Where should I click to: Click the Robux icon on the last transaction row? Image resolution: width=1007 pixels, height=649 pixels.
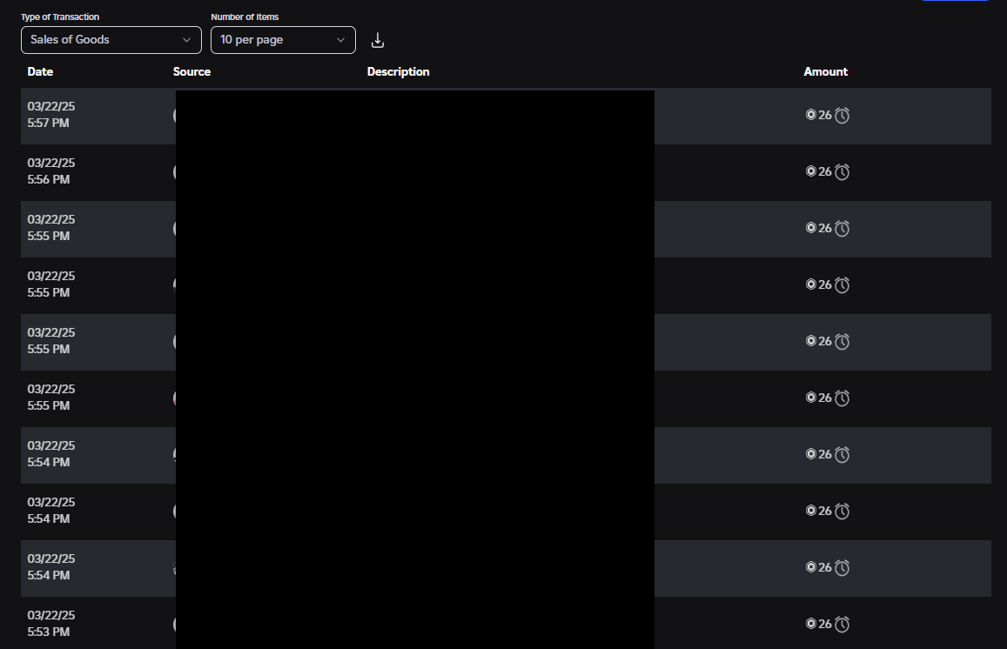coord(810,624)
